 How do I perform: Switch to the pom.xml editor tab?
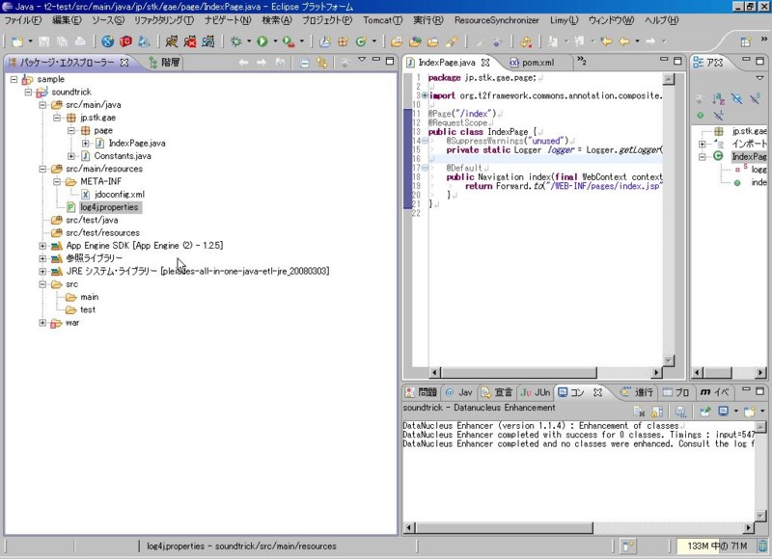pos(533,63)
